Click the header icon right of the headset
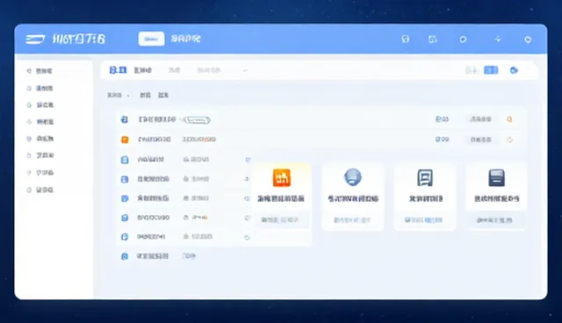Viewport: 562px width, 323px height. pyautogui.click(x=433, y=39)
